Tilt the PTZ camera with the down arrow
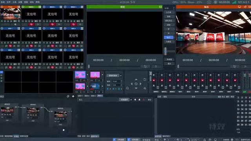The height and width of the screenshot is (141, 251). (136, 88)
